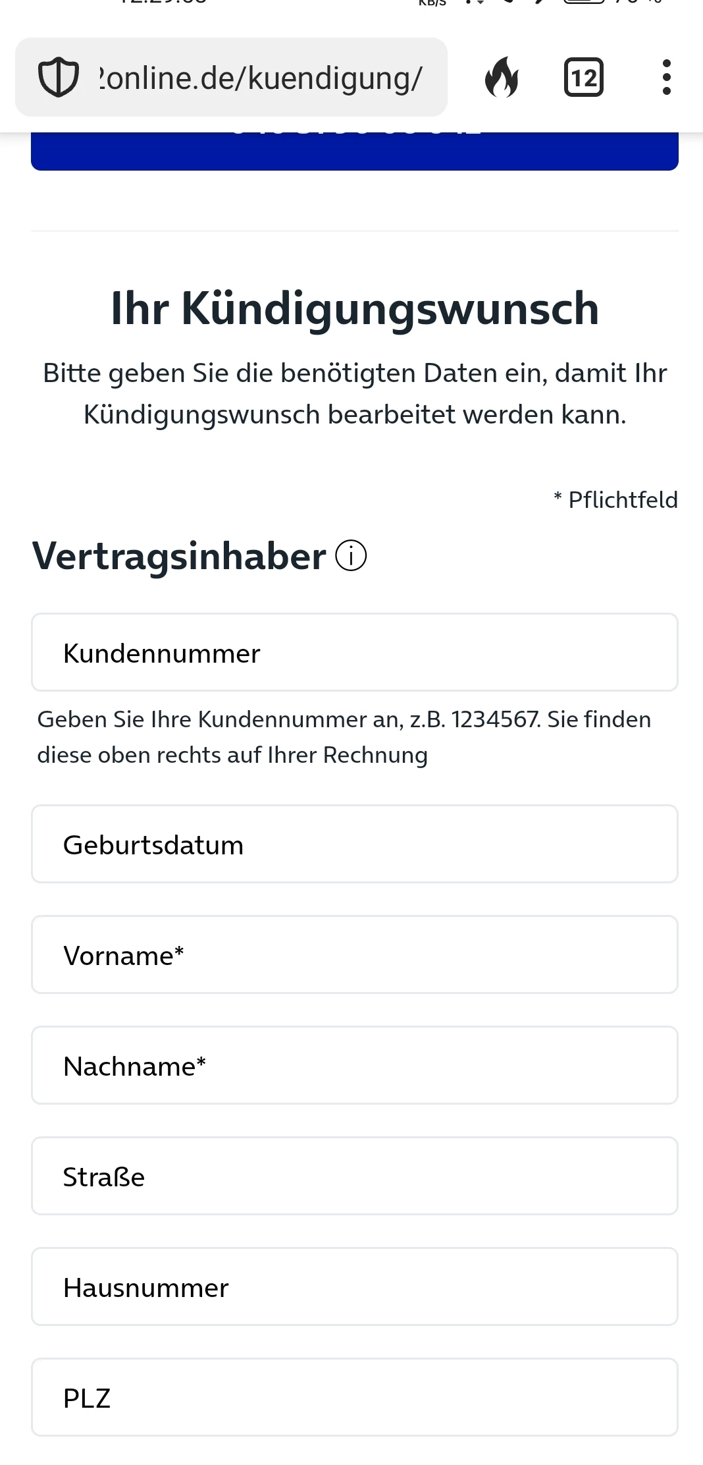Focus the URL address bar
The height and width of the screenshot is (1465, 703).
click(x=260, y=78)
